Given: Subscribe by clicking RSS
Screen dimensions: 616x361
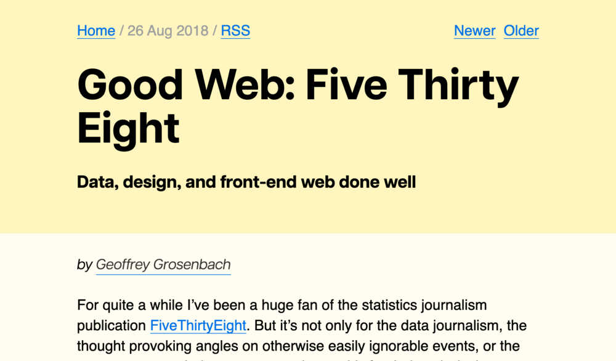Looking at the screenshot, I should 235,31.
